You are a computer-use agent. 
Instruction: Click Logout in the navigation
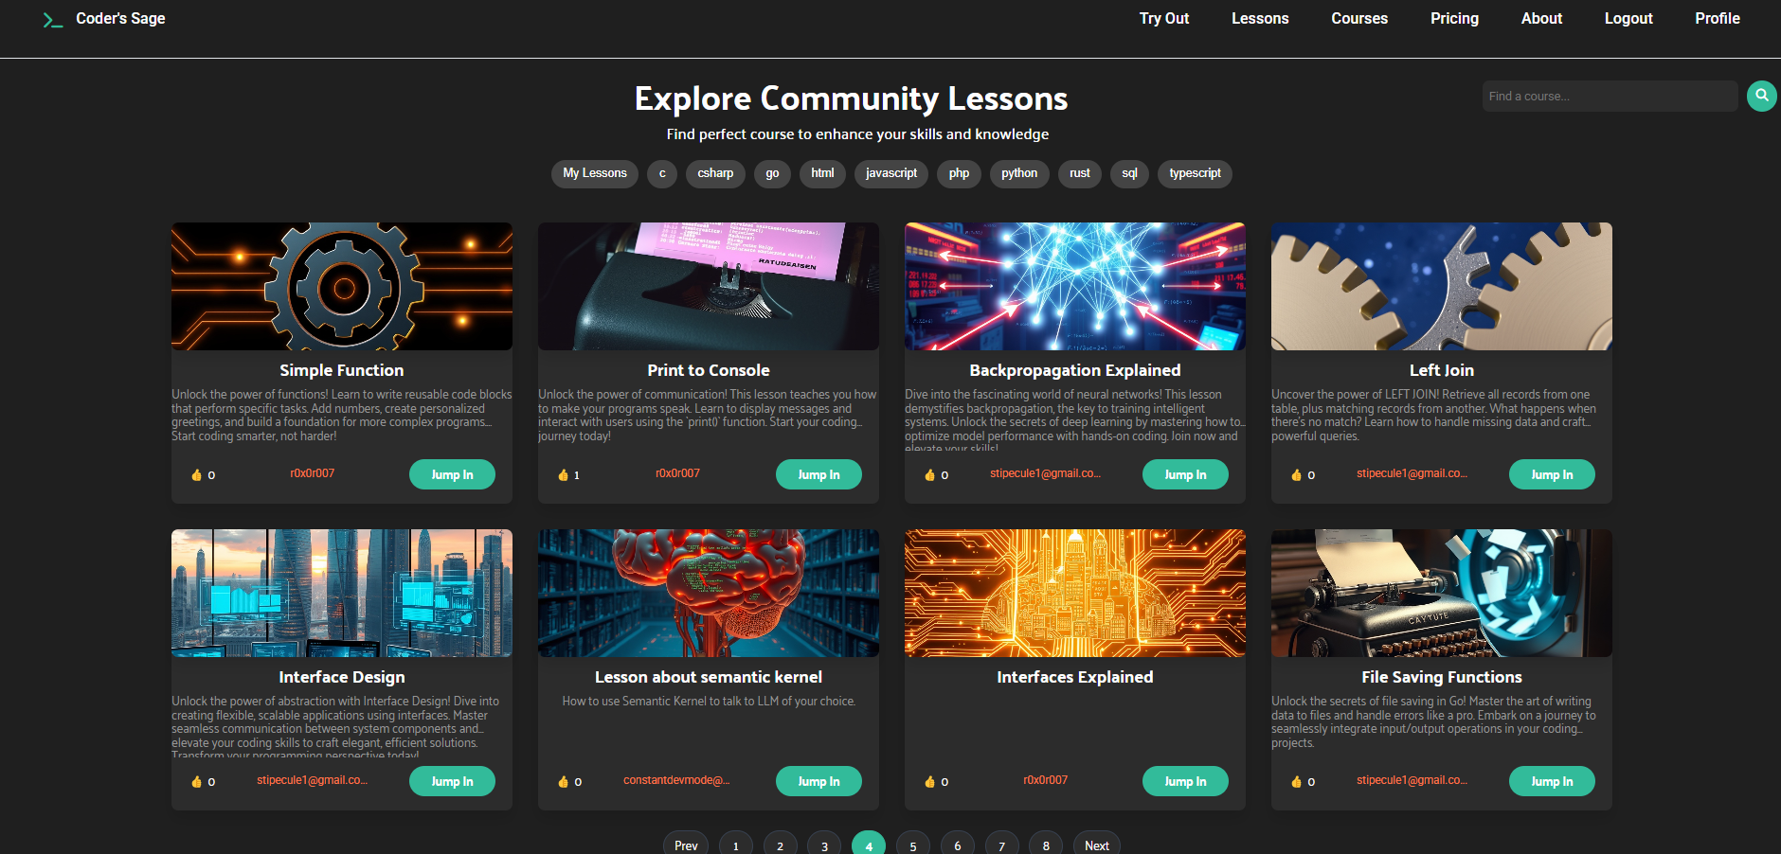(x=1628, y=18)
